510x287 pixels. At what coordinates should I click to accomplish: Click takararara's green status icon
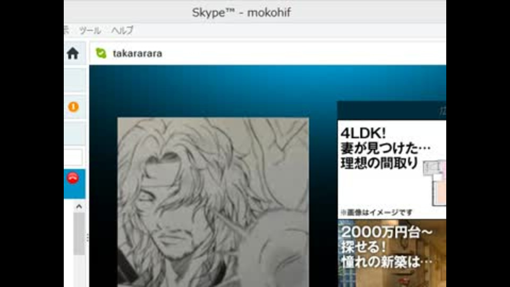(x=101, y=53)
